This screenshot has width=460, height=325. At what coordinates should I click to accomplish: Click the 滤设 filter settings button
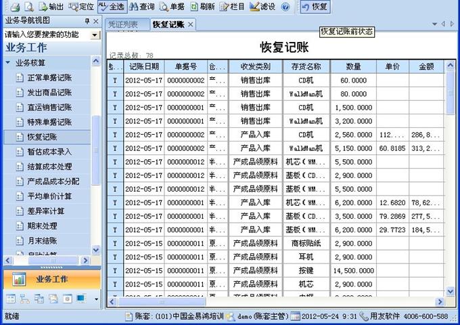point(262,7)
